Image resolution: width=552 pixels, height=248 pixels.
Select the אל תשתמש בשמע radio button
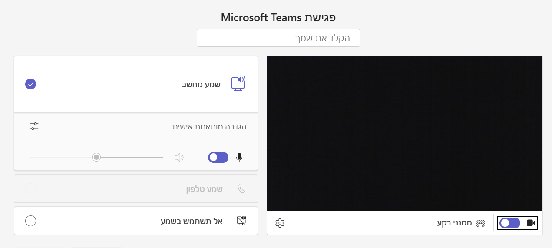30,221
